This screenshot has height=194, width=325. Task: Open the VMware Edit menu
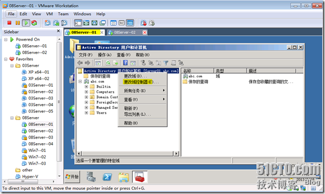[23, 14]
